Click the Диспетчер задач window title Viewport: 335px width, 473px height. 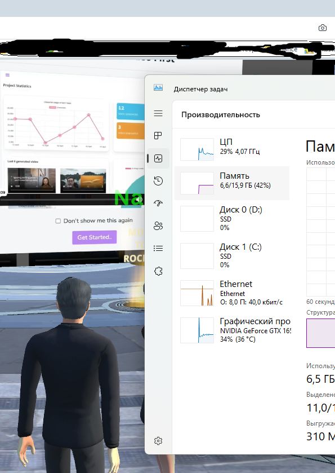200,89
